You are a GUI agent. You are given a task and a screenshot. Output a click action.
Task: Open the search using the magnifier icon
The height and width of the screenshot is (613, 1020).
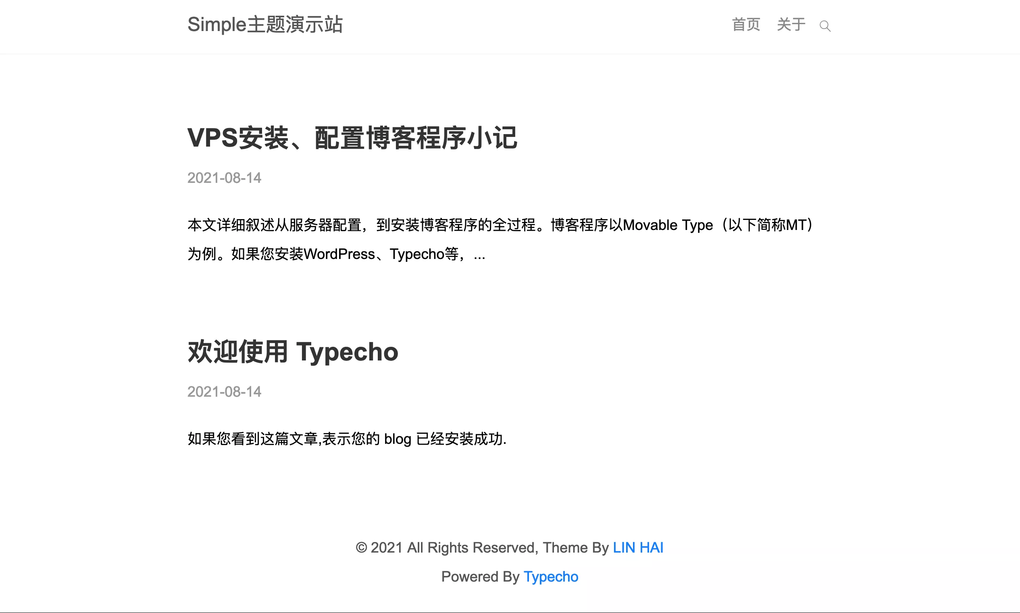pos(825,26)
